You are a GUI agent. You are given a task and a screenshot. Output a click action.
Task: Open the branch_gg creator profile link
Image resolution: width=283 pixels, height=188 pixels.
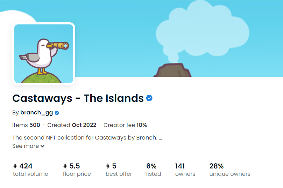click(37, 113)
